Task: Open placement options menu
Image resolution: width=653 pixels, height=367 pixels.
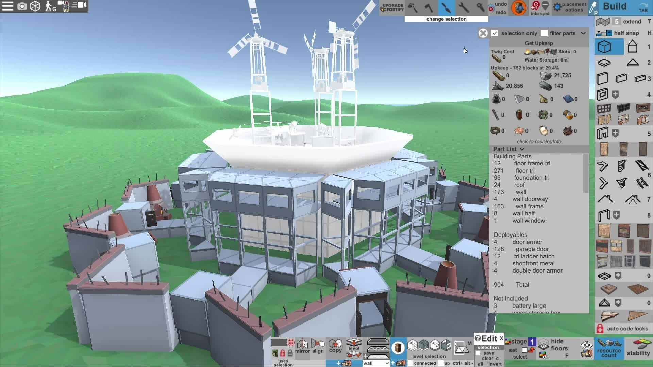Action: point(569,7)
